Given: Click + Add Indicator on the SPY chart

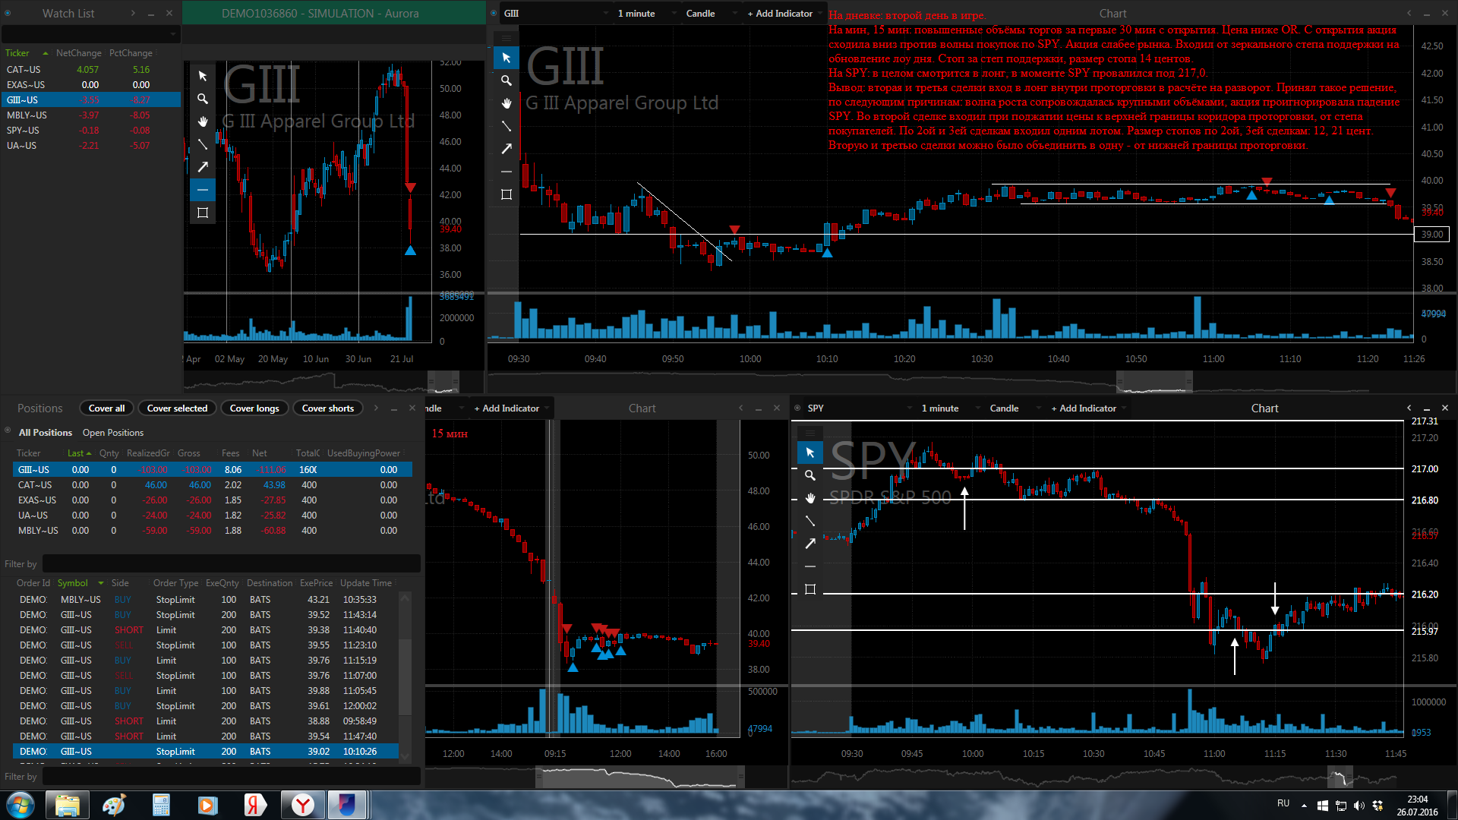Looking at the screenshot, I should [1084, 408].
